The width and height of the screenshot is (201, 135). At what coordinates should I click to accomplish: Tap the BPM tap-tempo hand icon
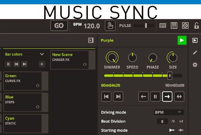click(x=110, y=26)
